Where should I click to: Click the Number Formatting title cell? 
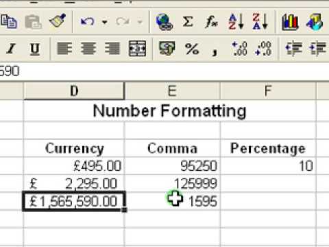[169, 111]
